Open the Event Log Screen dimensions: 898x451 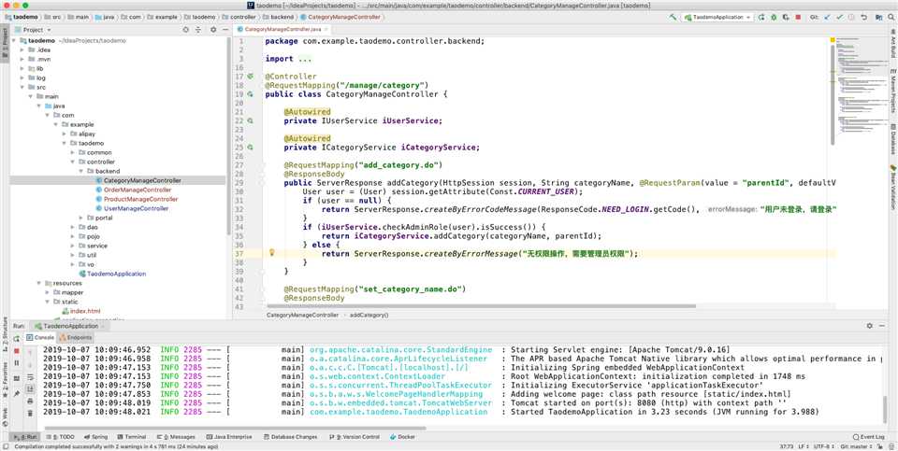[868, 437]
